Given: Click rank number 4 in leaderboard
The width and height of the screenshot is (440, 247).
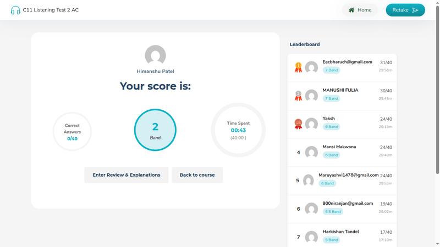Looking at the screenshot, I should (298, 153).
